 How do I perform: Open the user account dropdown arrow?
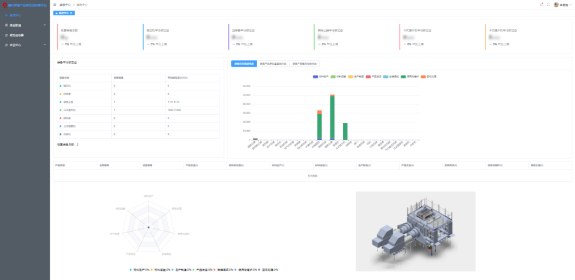point(570,5)
